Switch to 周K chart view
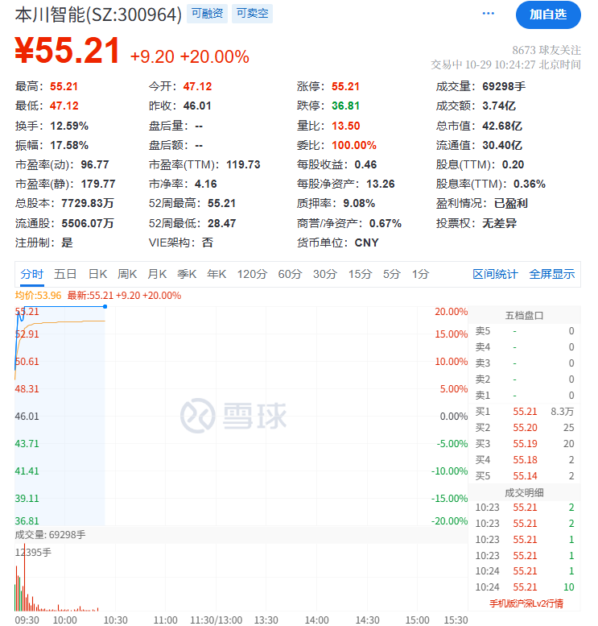The image size is (598, 626). [127, 274]
